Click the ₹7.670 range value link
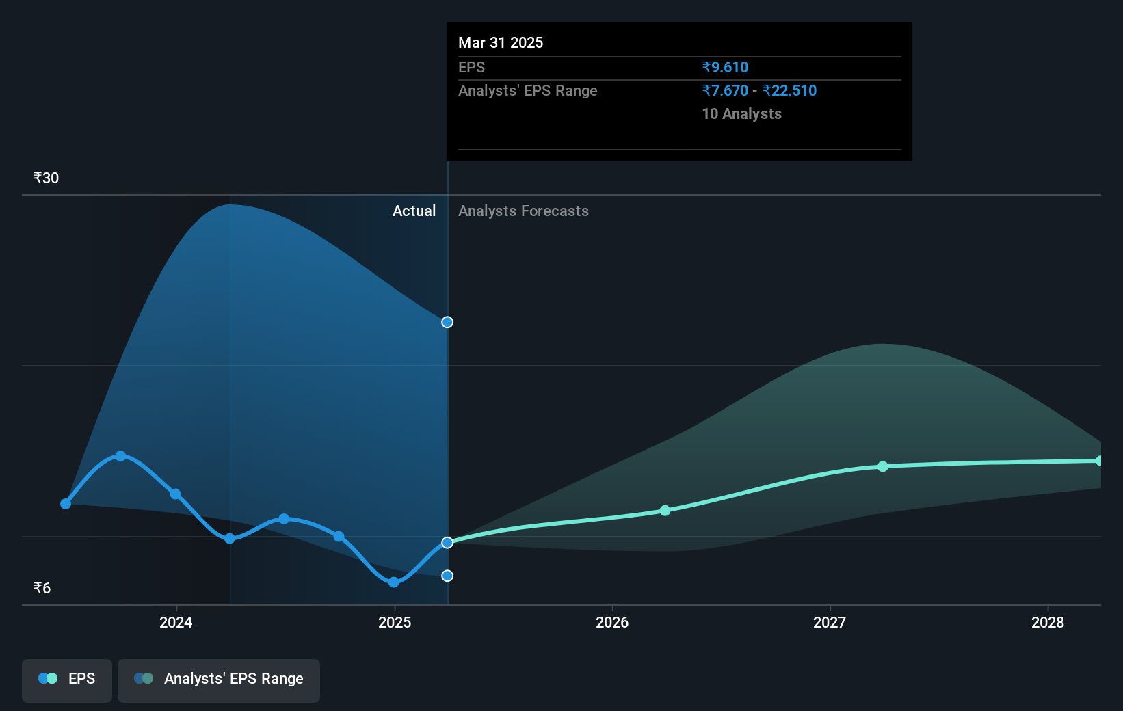 click(x=724, y=90)
